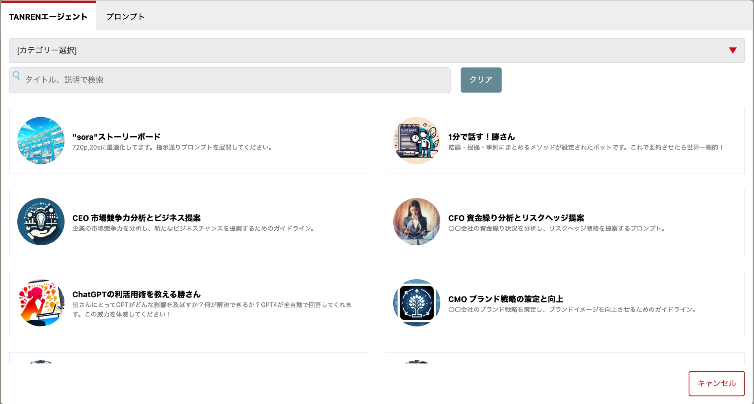This screenshot has width=754, height=404.
Task: Click the "sora" storyboard circular avatar icon
Action: pos(41,141)
